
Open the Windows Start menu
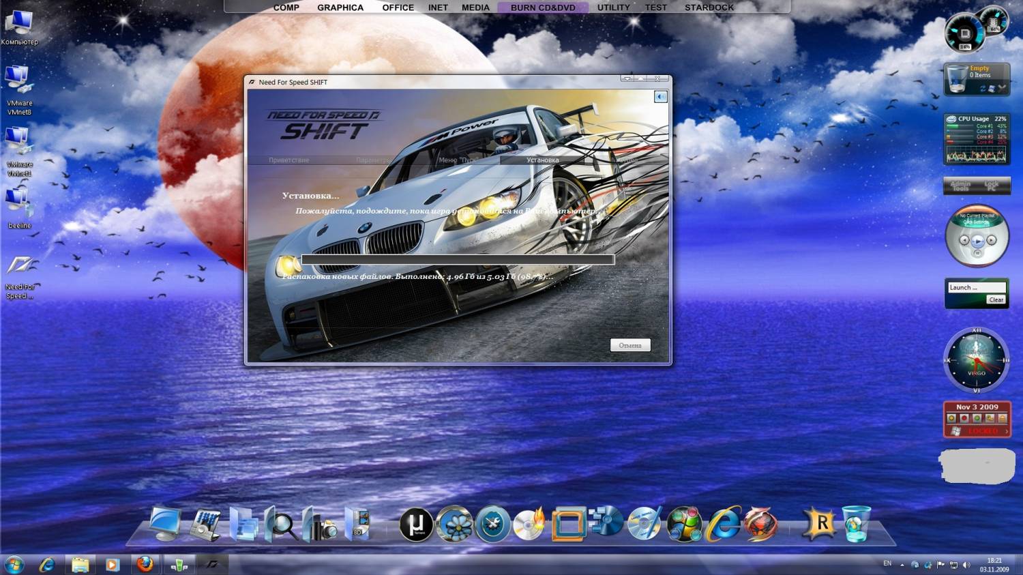click(x=14, y=565)
